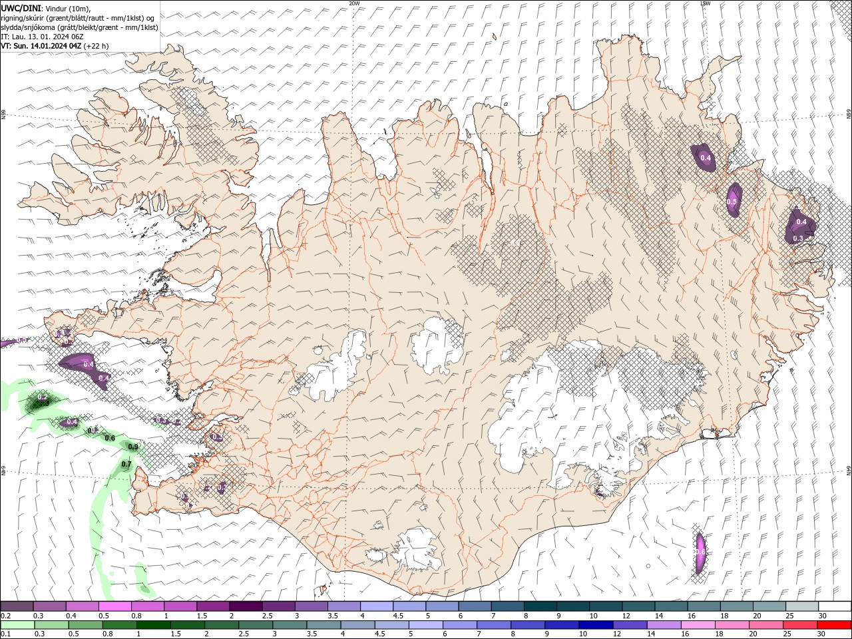Click the gray-teal swatch labeled 18 in upper scale
The height and width of the screenshot is (639, 852).
(x=736, y=606)
